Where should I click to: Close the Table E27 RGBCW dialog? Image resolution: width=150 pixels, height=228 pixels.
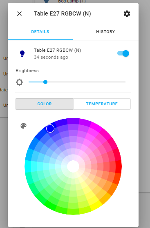(19, 14)
